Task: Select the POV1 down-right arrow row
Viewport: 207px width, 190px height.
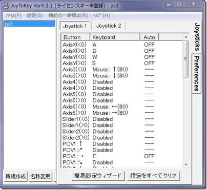Action: pos(122,162)
